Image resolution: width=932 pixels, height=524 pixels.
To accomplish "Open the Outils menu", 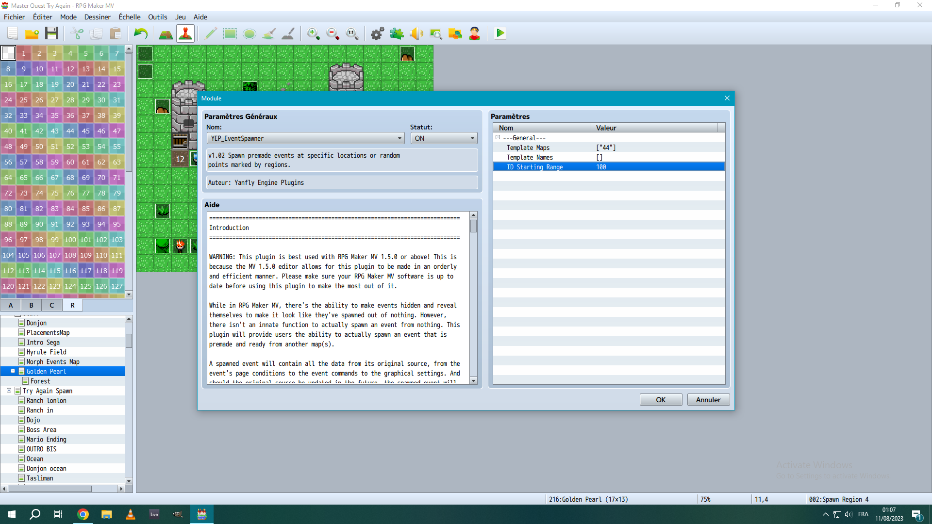I will tap(158, 17).
